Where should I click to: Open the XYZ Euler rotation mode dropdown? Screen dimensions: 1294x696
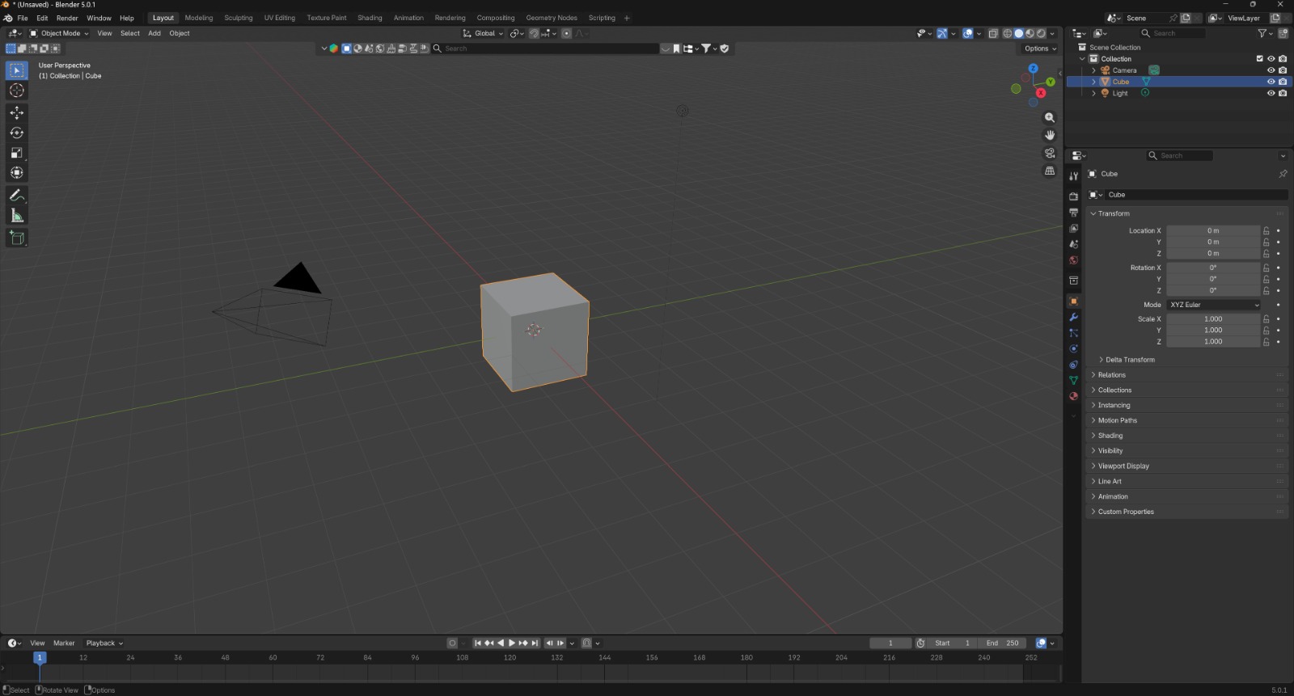(x=1214, y=305)
